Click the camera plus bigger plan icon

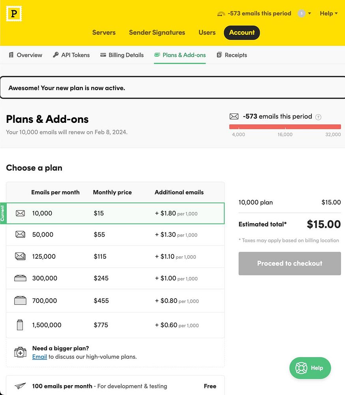[20, 352]
